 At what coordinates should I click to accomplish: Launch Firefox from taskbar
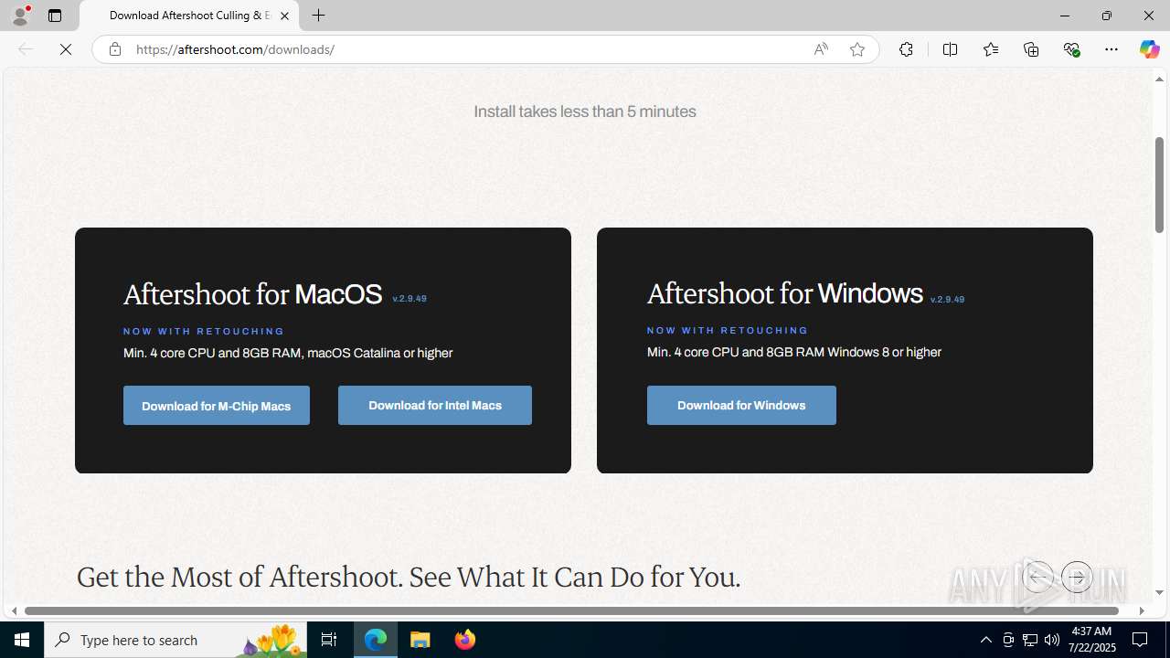(464, 640)
